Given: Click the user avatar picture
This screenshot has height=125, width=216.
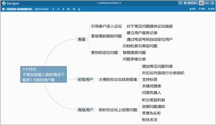Looking at the screenshot, I should [201, 3].
